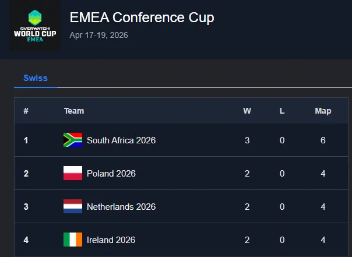Select Poland's wins value of 2
This screenshot has height=257, width=352.
(x=247, y=174)
